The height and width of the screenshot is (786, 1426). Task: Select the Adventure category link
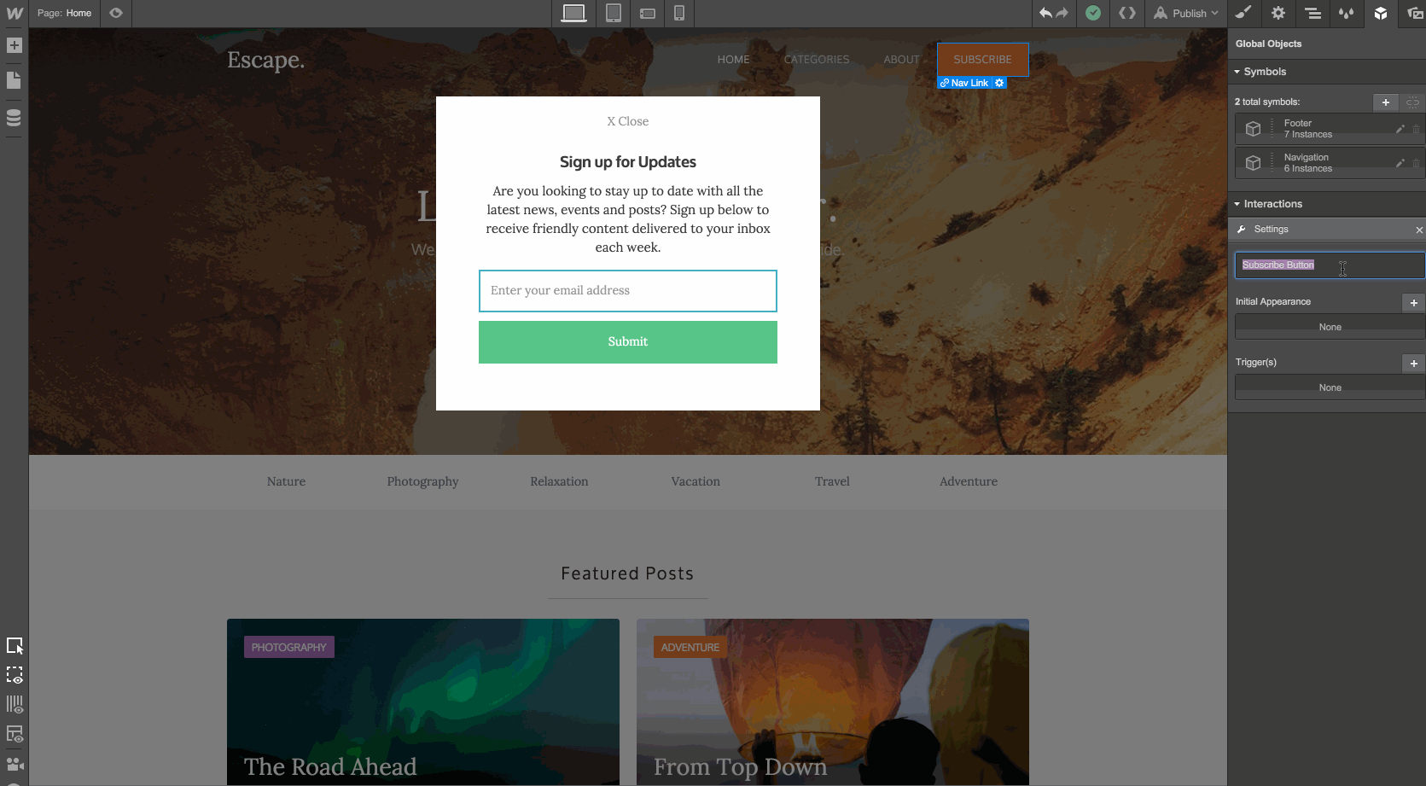[969, 481]
